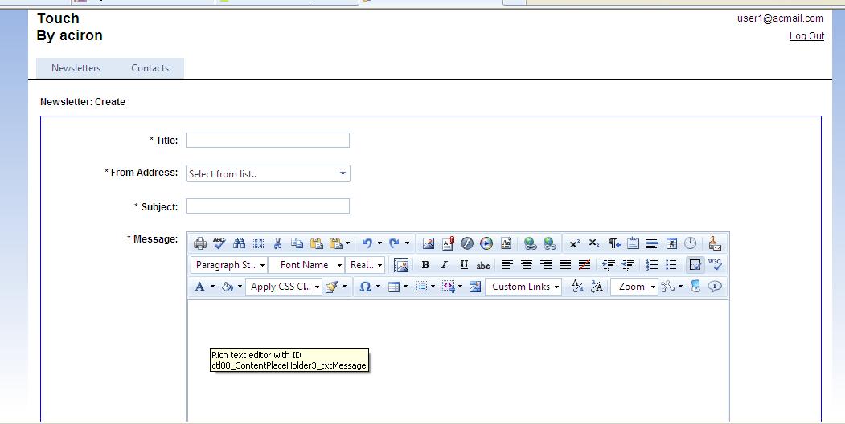Center align the text
The image size is (845, 424).
527,265
